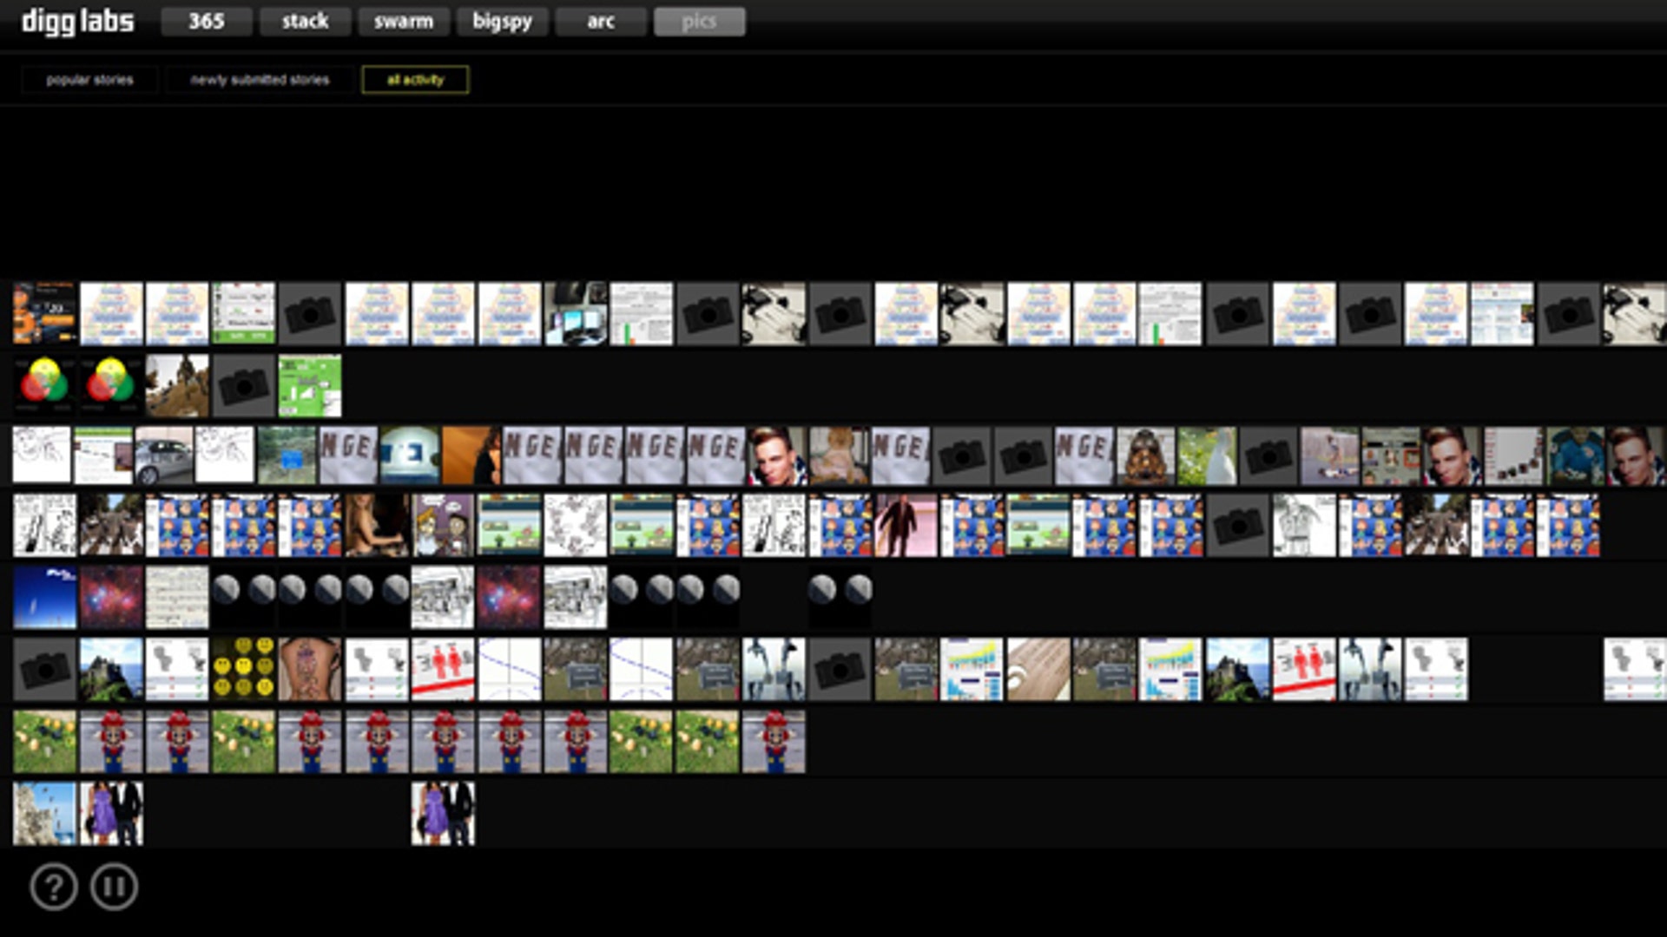Switch to the stack tab

coord(305,22)
